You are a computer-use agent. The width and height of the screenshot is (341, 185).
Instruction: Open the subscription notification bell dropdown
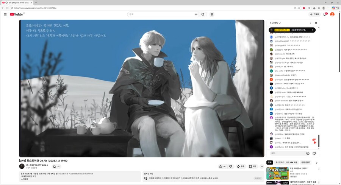point(56,166)
